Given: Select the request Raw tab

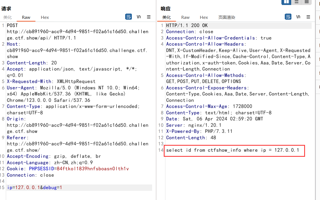Looking at the screenshot, I should click(26, 17).
